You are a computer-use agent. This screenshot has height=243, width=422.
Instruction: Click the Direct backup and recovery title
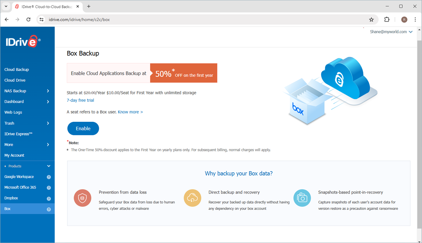pyautogui.click(x=234, y=192)
